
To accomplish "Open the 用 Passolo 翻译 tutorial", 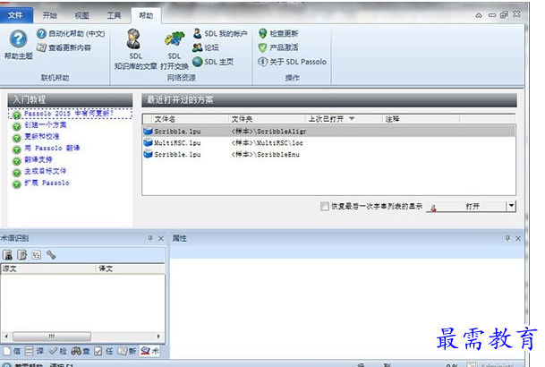I will click(x=52, y=148).
